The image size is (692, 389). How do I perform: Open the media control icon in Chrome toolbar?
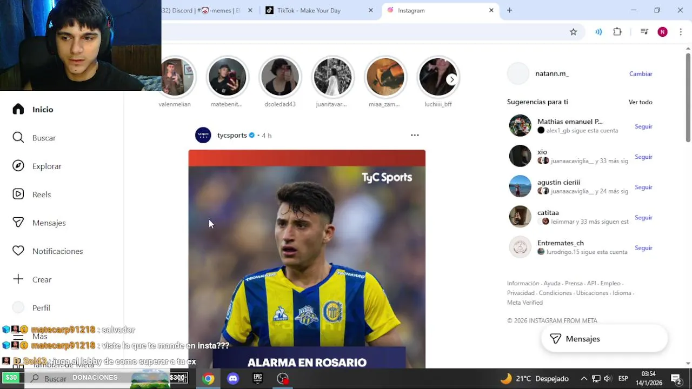click(644, 32)
